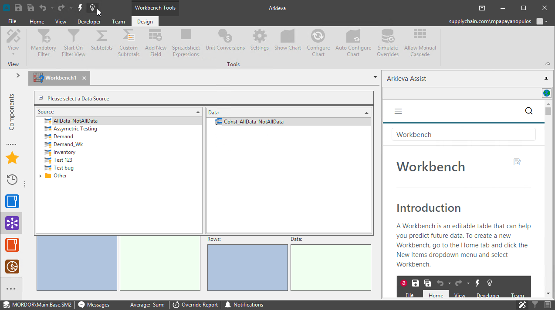Screen dimensions: 555x310
Task: Open the File menu
Action: pyautogui.click(x=12, y=21)
